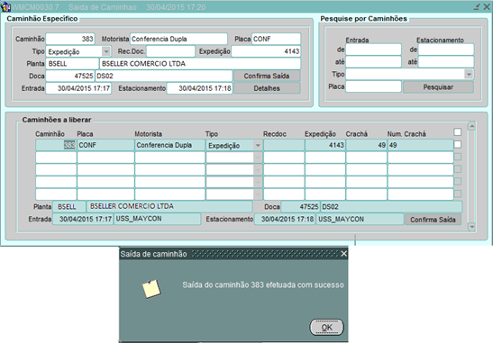Click the empty Rec.Doc. field
This screenshot has height=343, width=493.
click(x=170, y=51)
